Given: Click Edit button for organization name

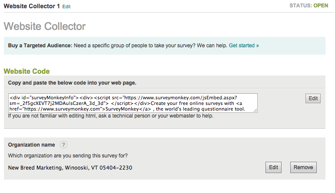Looking at the screenshot, I should 273,167.
